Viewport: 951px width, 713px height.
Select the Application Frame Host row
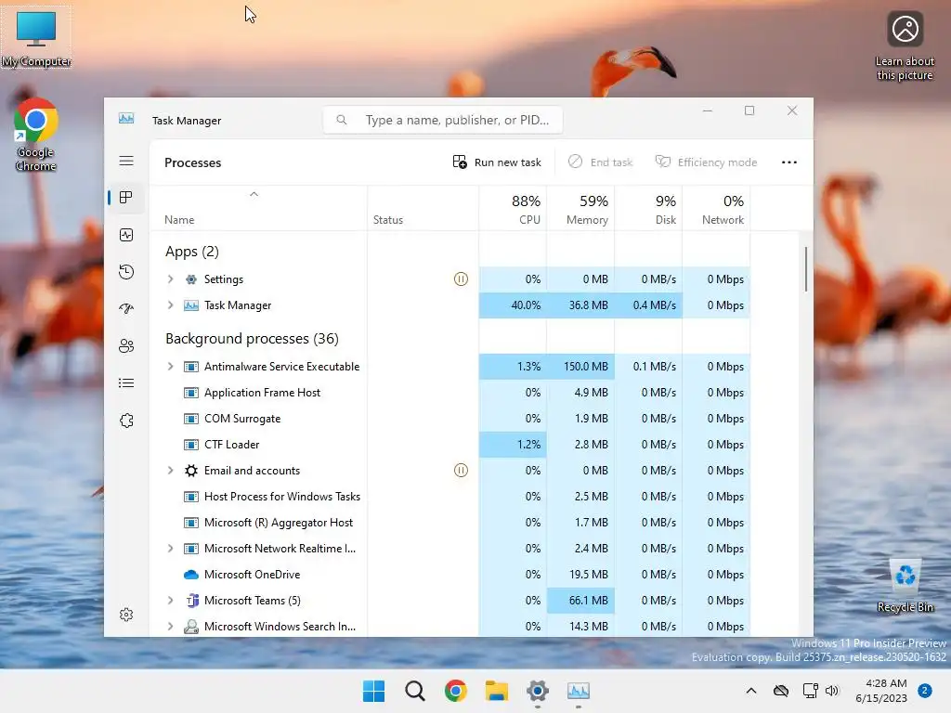click(x=450, y=393)
